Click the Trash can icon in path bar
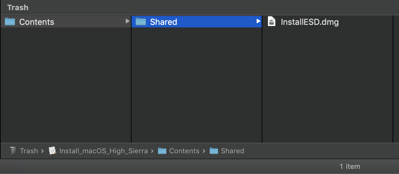 [x=13, y=151]
